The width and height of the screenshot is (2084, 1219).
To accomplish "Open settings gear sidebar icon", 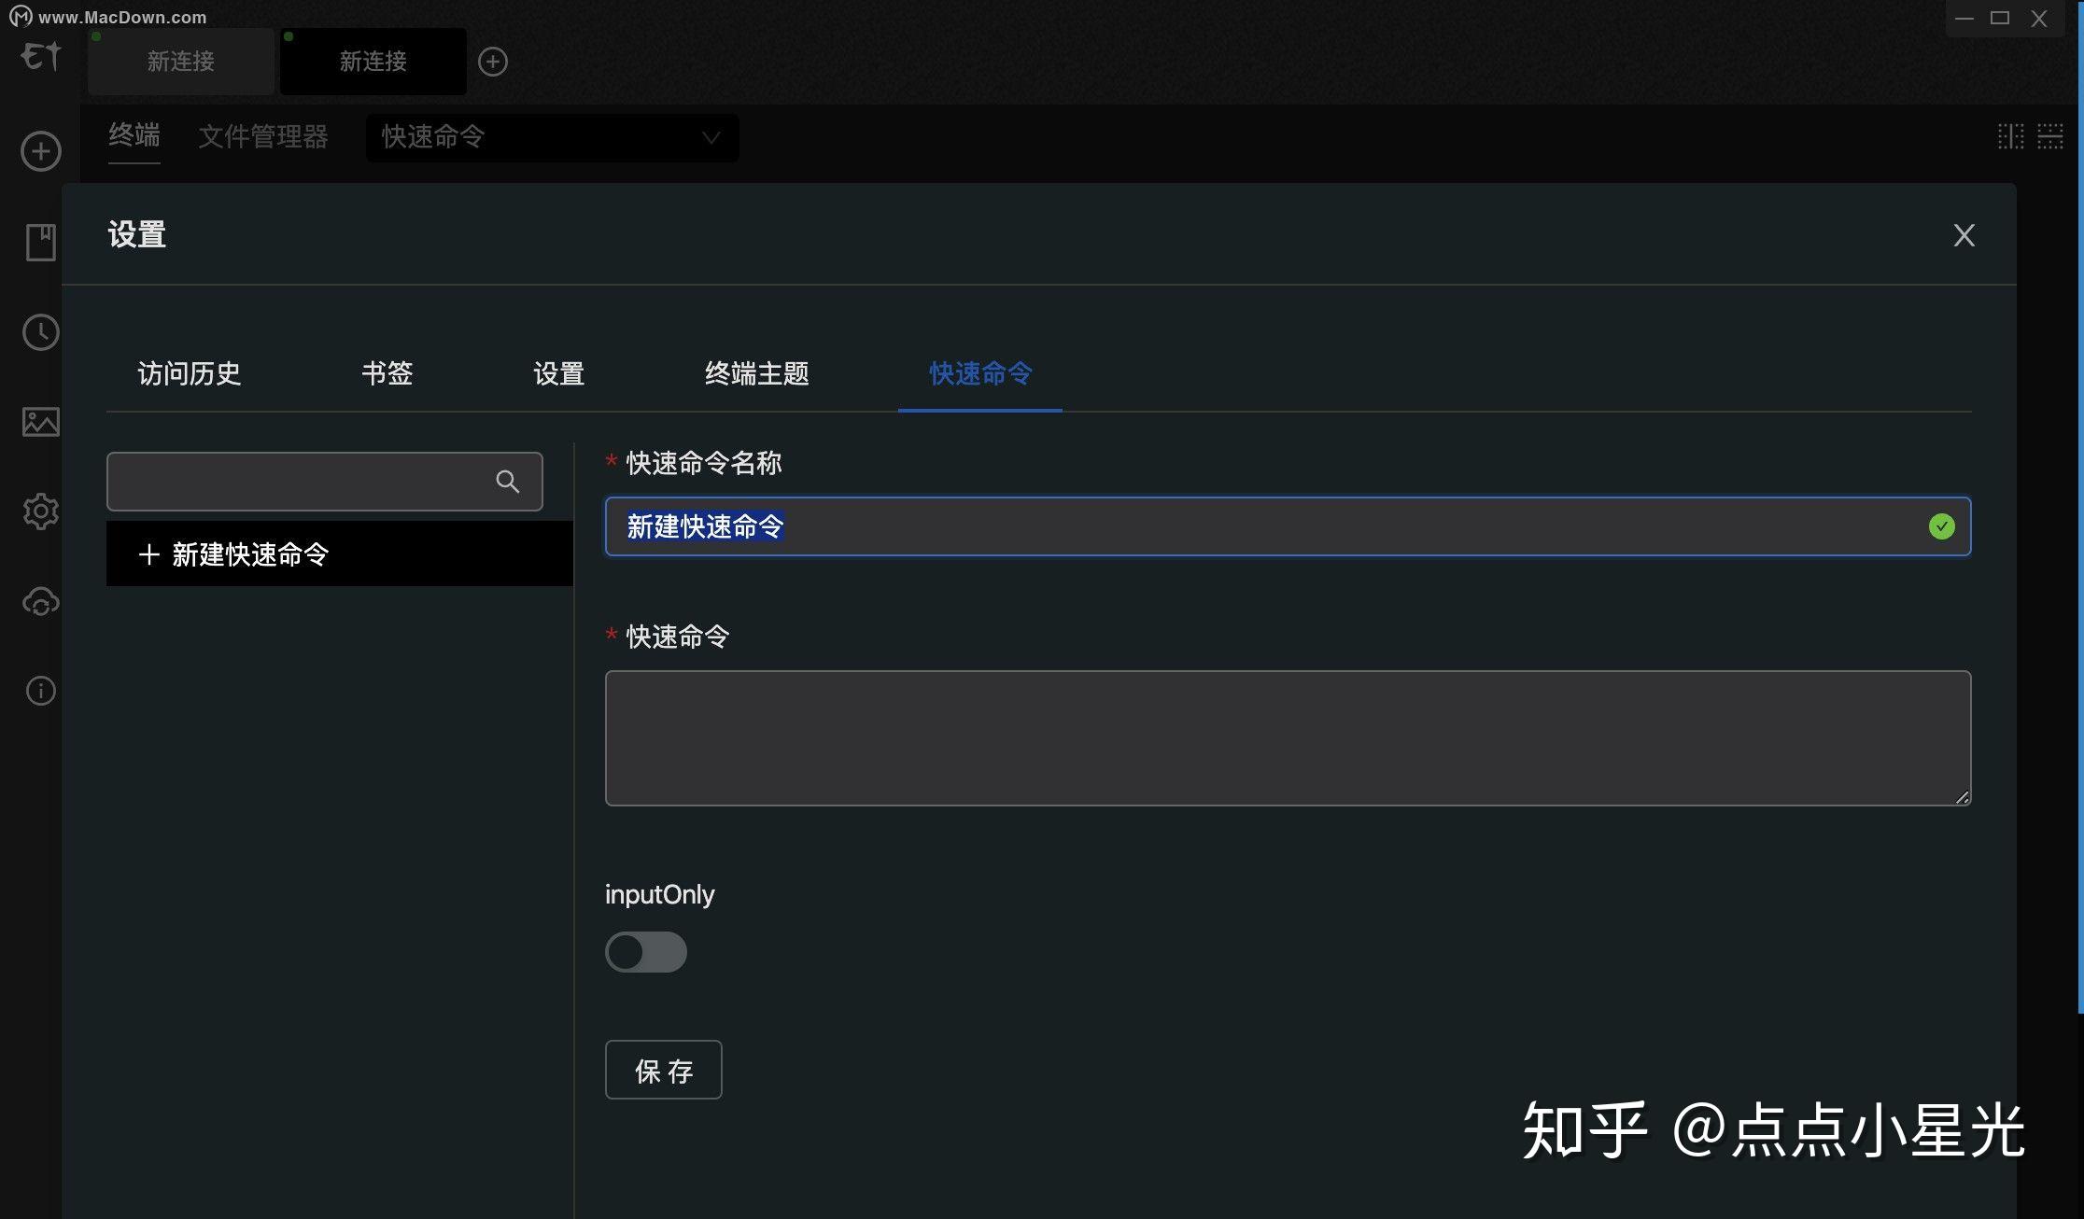I will [41, 511].
